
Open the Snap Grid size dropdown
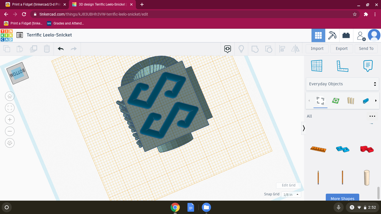[291, 194]
